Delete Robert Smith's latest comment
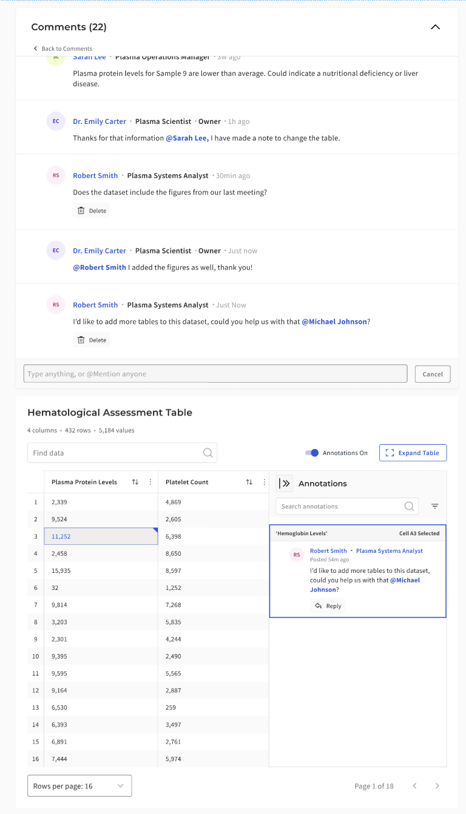The image size is (466, 814). [91, 340]
